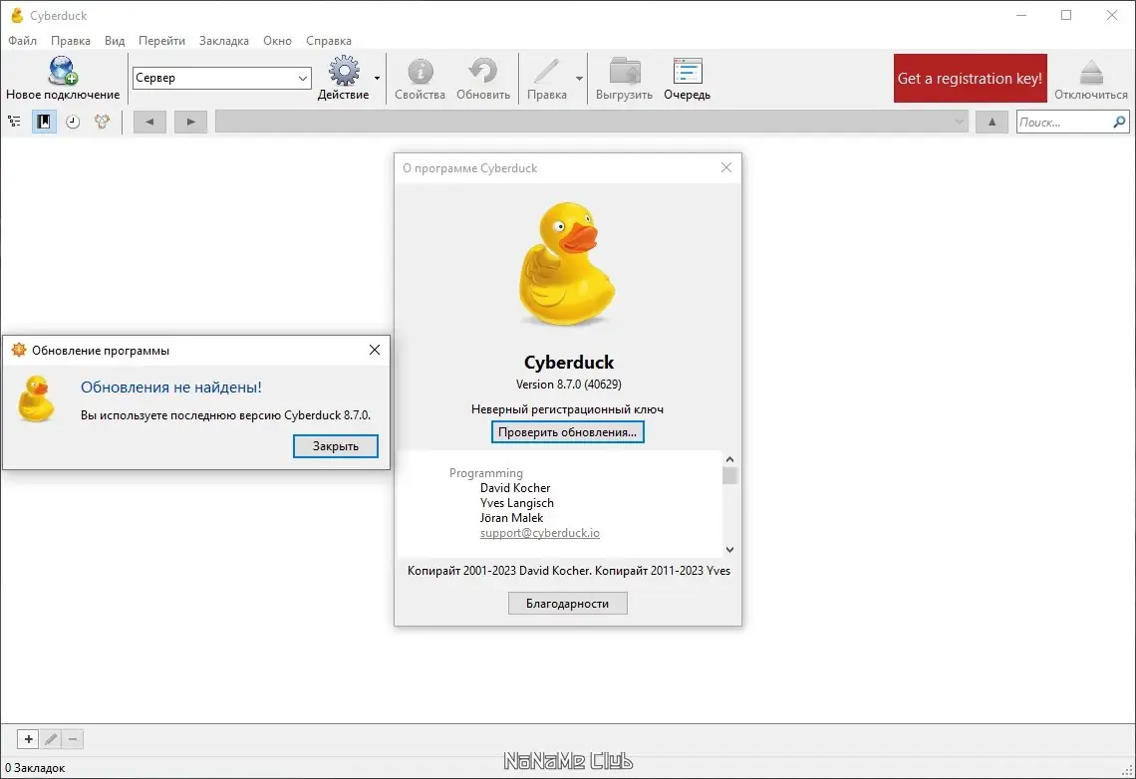Add bookmark with plus button

(28, 739)
